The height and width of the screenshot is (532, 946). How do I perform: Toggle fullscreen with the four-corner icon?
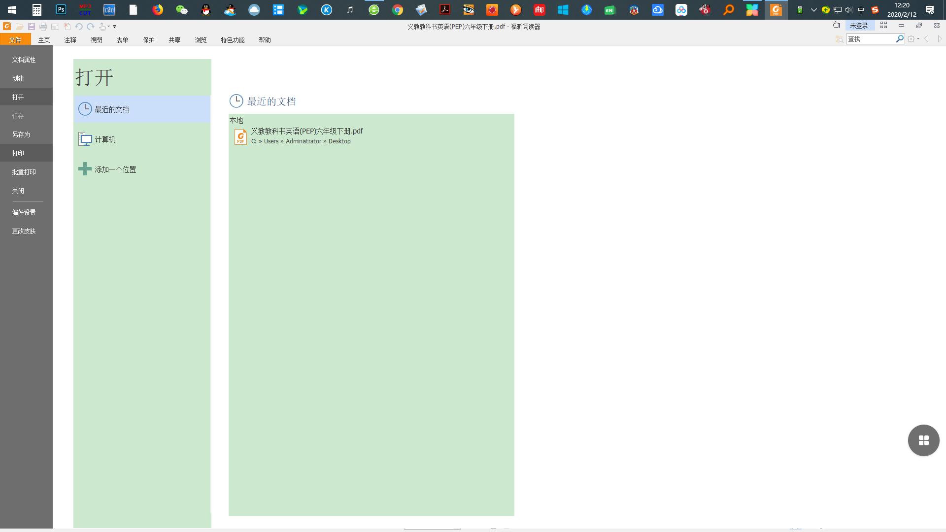click(x=883, y=25)
